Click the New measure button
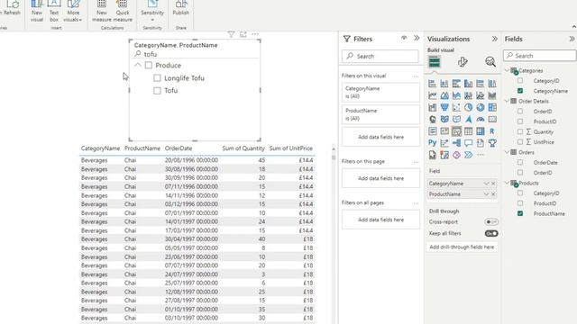Viewport: 577px width, 324px height. coord(102,11)
